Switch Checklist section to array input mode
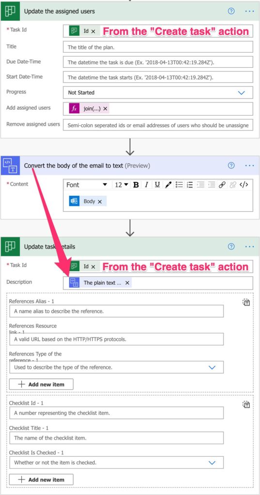The image size is (260, 495). pos(246,405)
